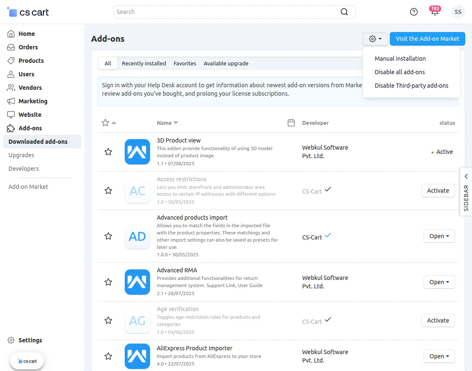Click the Marketing megaphone icon
Viewport: 472px width, 371px height.
pyautogui.click(x=10, y=101)
